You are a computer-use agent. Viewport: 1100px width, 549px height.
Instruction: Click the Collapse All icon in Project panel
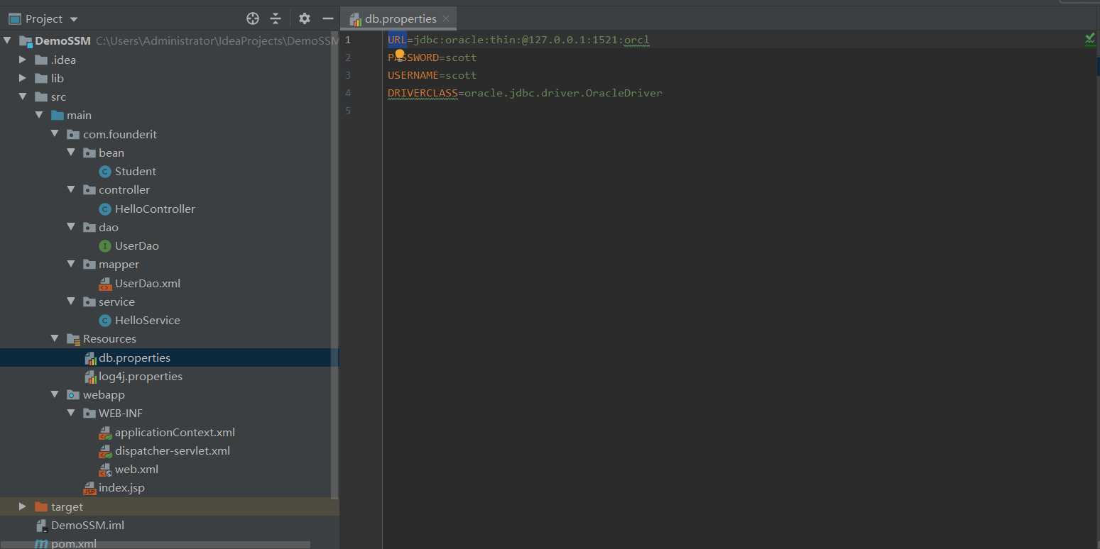point(276,18)
